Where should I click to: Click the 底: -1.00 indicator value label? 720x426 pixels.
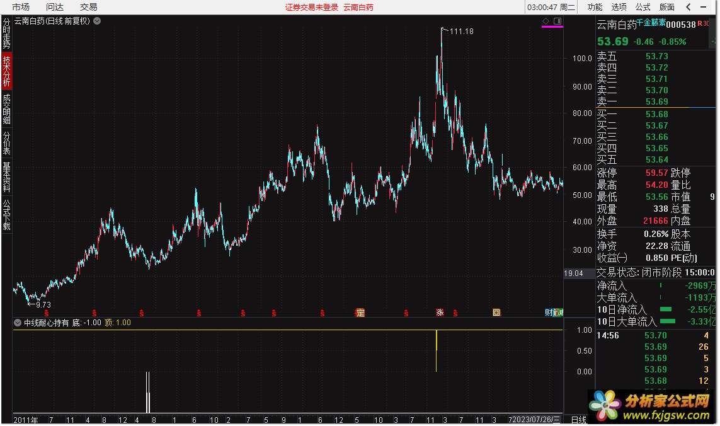pyautogui.click(x=87, y=323)
